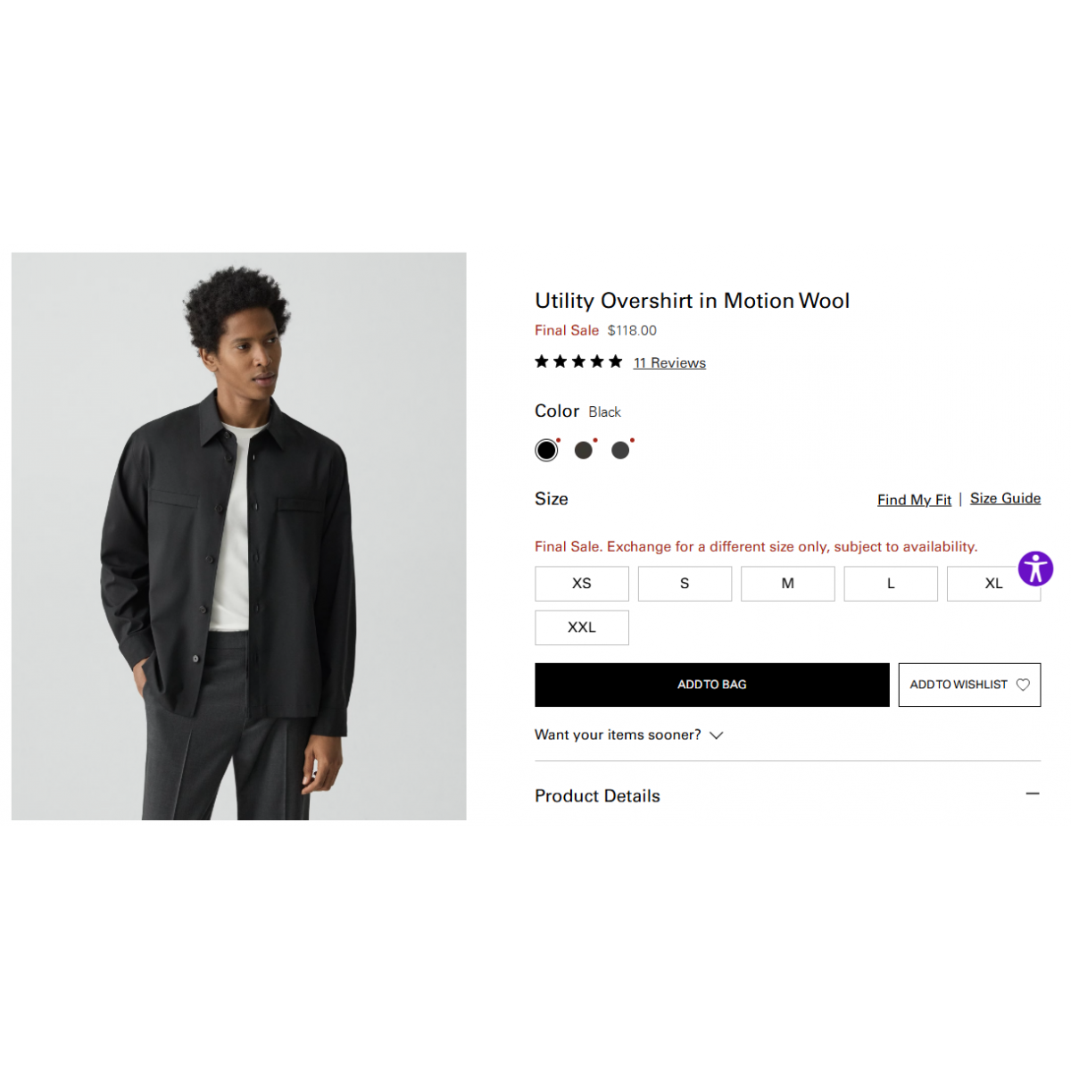The width and height of the screenshot is (1071, 1071).
Task: Click the Utility Overshirt product title
Action: 692,301
